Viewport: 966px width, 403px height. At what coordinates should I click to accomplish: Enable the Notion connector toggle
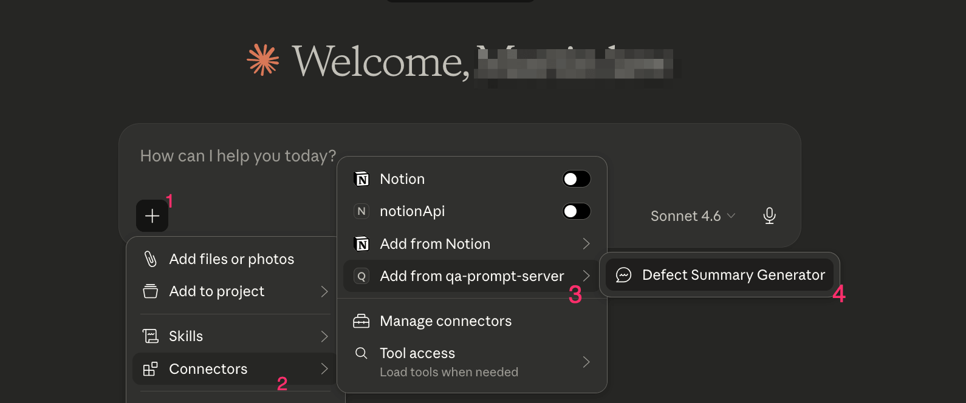pos(577,179)
